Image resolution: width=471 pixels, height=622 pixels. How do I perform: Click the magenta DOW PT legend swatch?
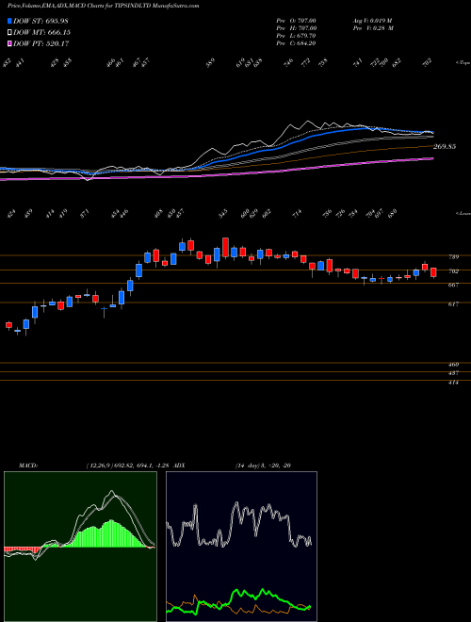[9, 43]
